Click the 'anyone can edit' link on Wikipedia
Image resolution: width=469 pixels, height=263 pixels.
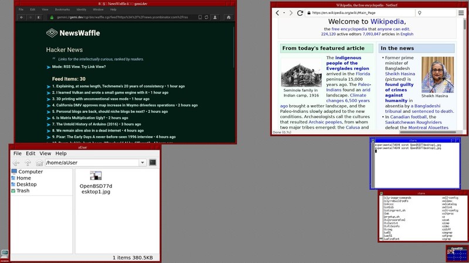393,29
